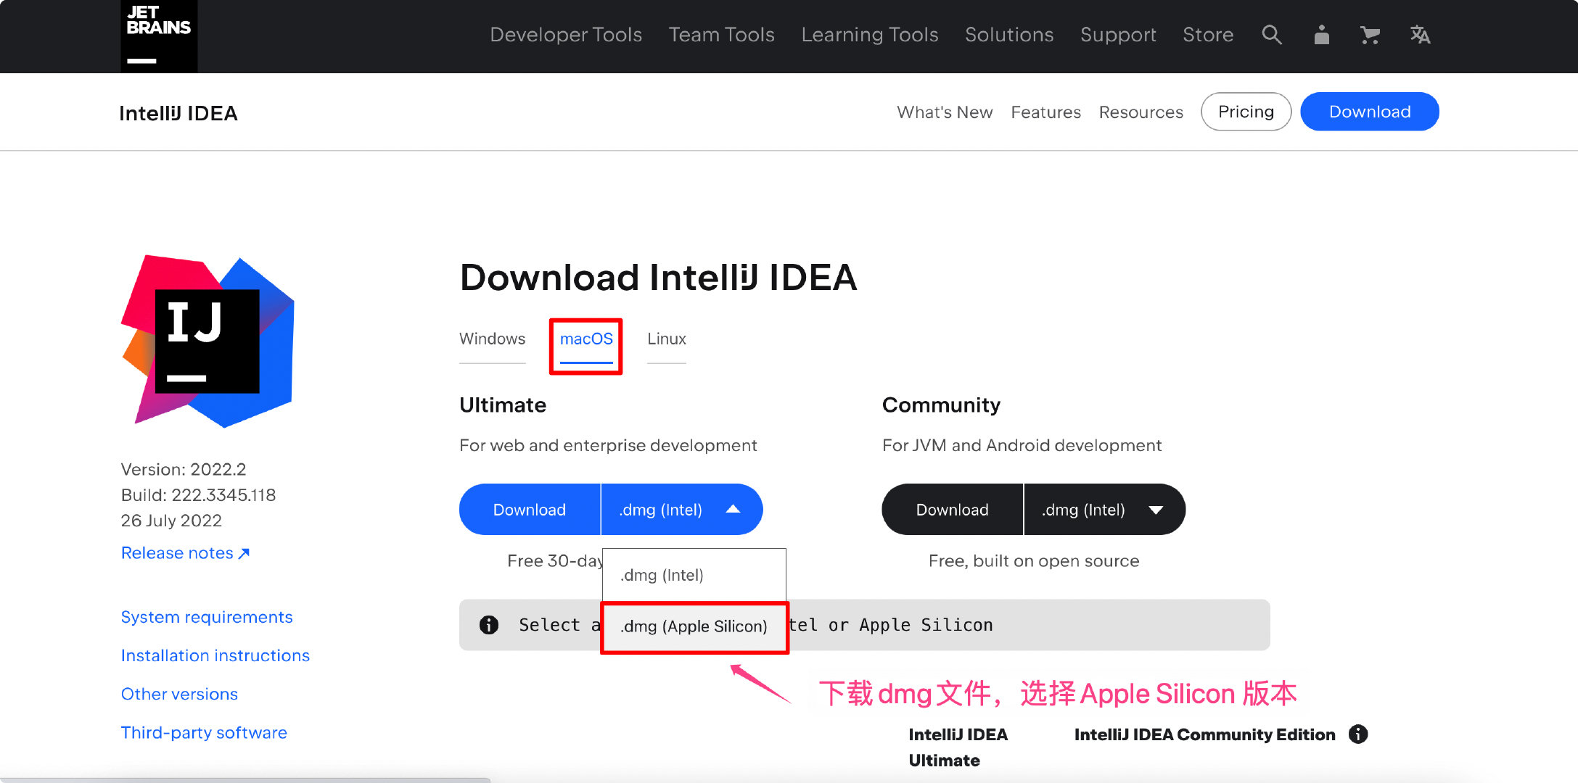Open Support menu

(x=1118, y=35)
